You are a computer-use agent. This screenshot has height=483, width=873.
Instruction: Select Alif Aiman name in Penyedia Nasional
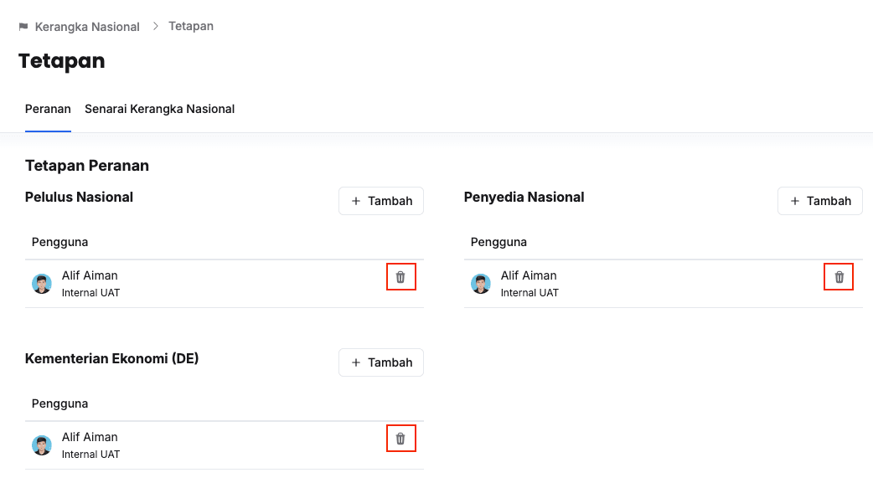pyautogui.click(x=529, y=275)
